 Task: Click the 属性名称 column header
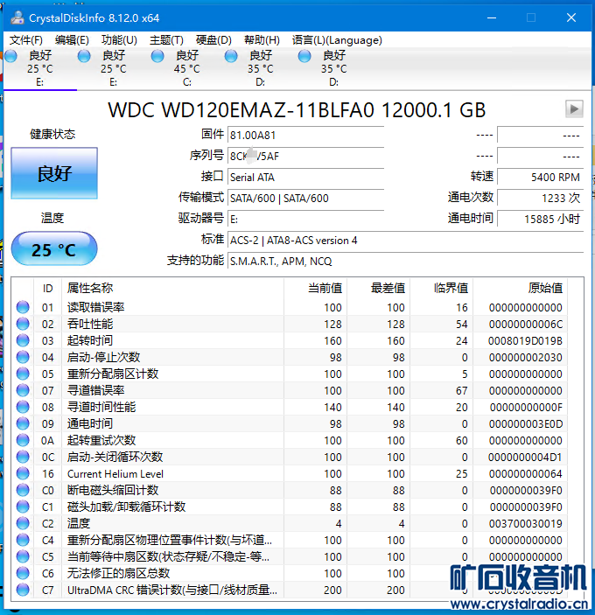pos(172,289)
